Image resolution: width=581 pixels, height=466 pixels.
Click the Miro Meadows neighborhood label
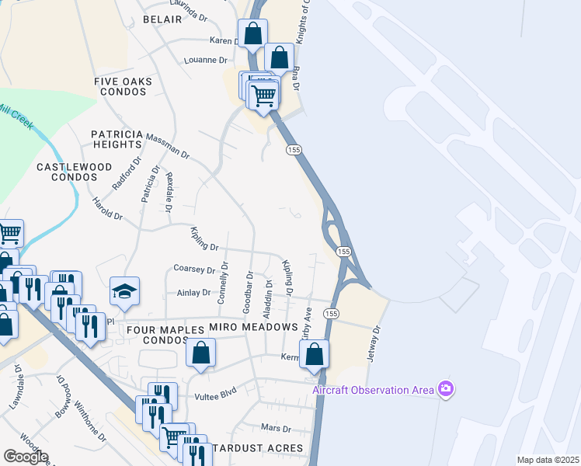254,327
